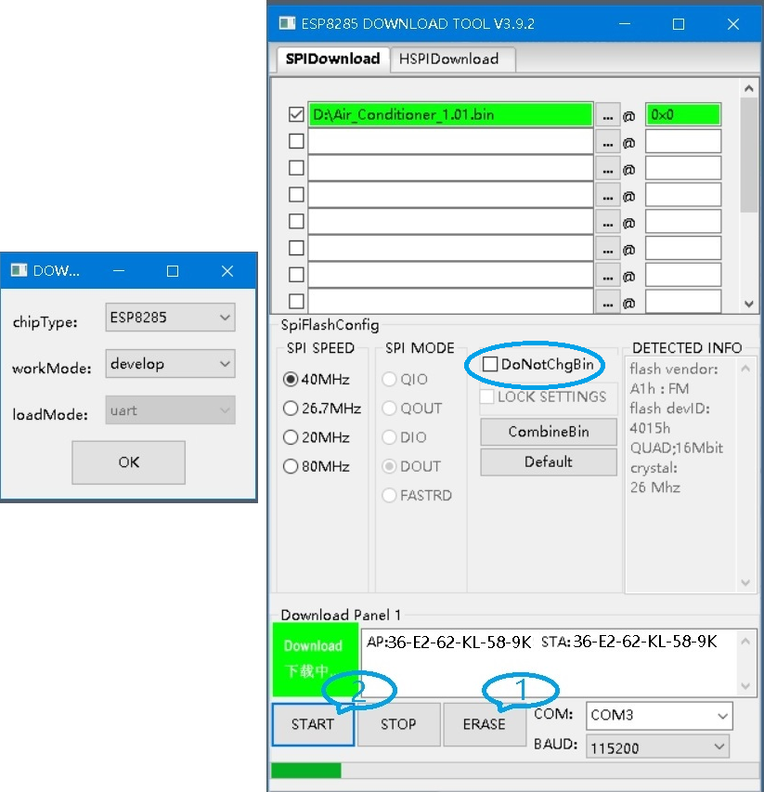Click the '...' browse button in sixth file row
This screenshot has width=764, height=792.
pos(607,249)
